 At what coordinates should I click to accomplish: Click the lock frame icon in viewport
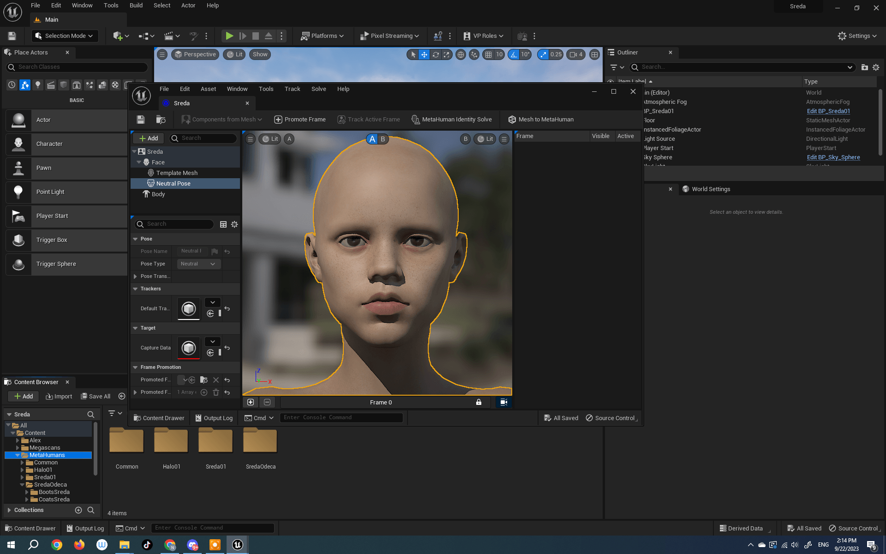(479, 402)
